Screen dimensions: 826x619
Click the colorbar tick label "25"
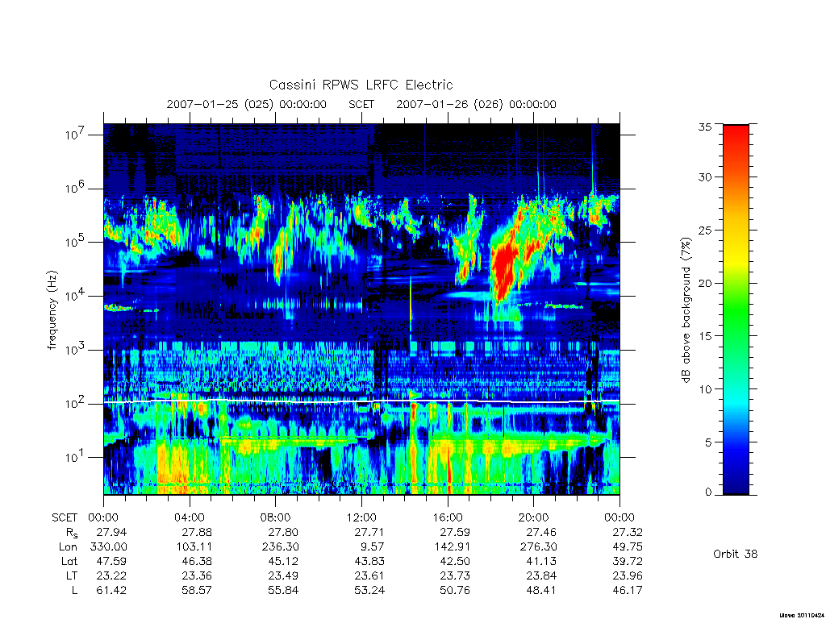(x=704, y=230)
